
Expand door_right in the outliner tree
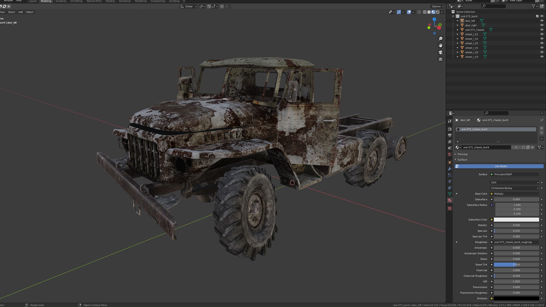(458, 25)
